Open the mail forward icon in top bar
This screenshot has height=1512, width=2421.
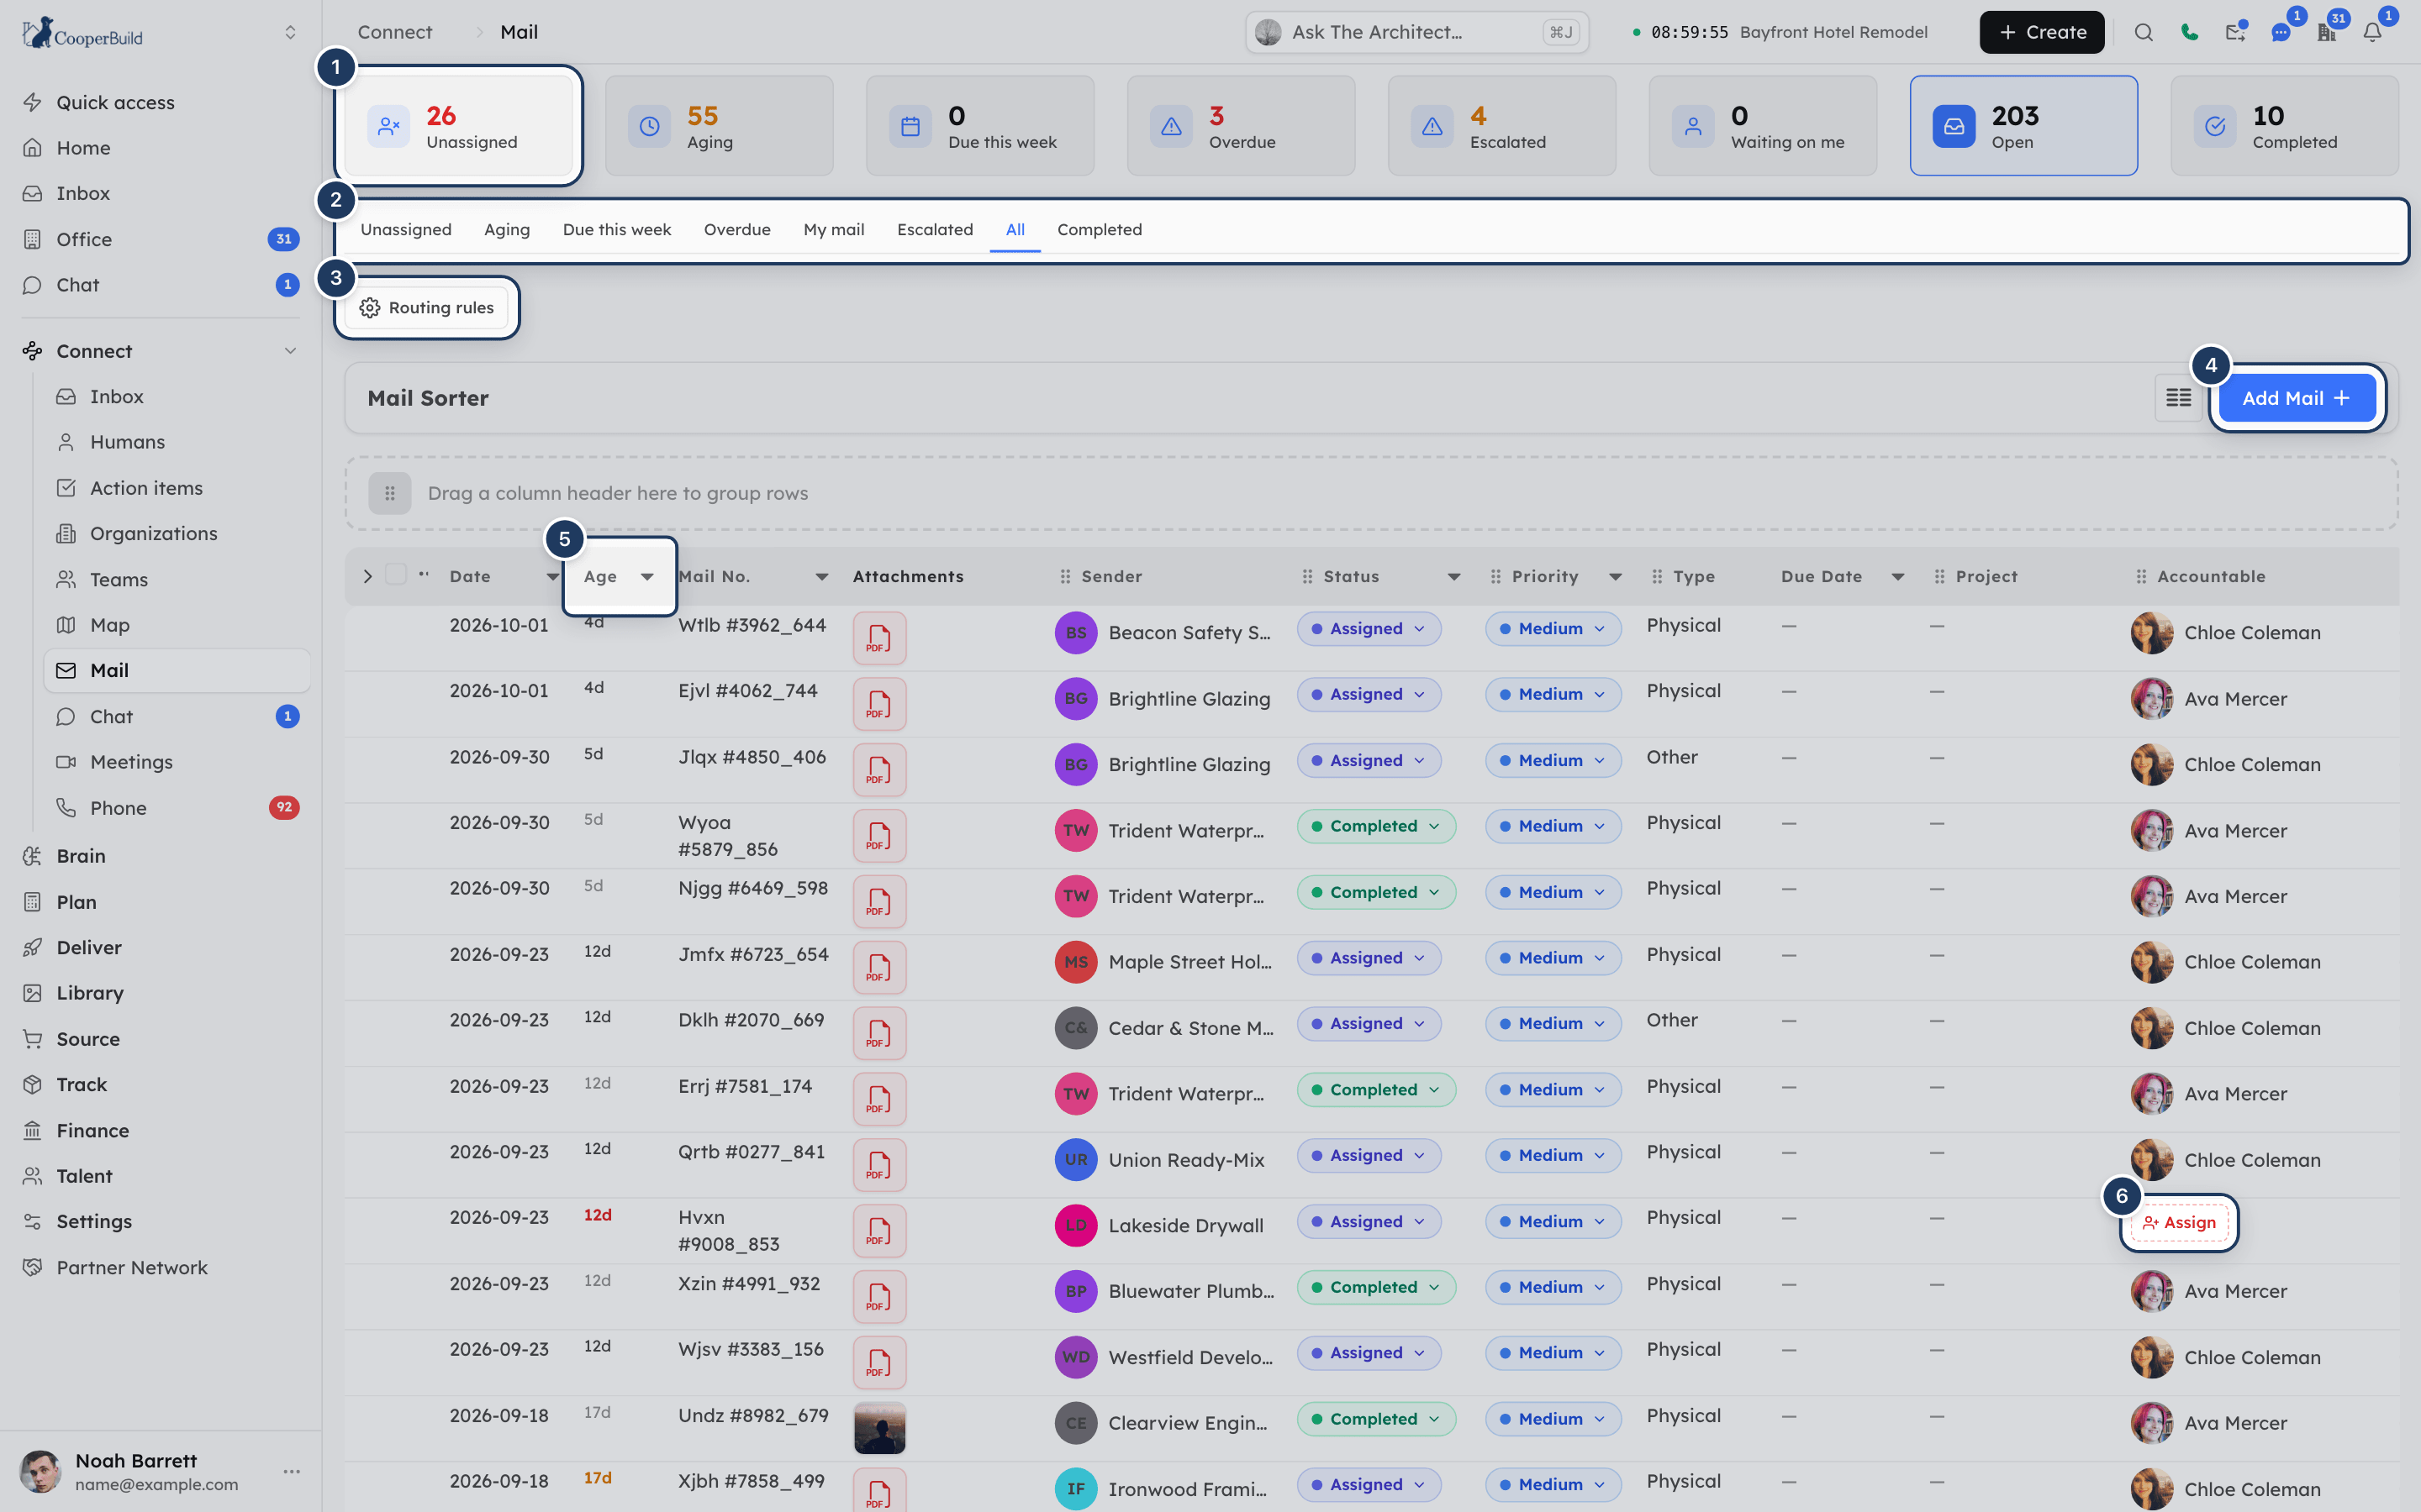2235,32
